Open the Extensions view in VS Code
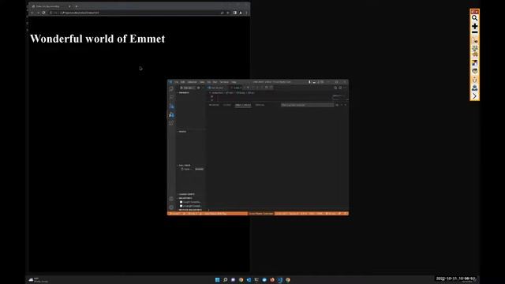Image resolution: width=505 pixels, height=284 pixels. point(171,123)
